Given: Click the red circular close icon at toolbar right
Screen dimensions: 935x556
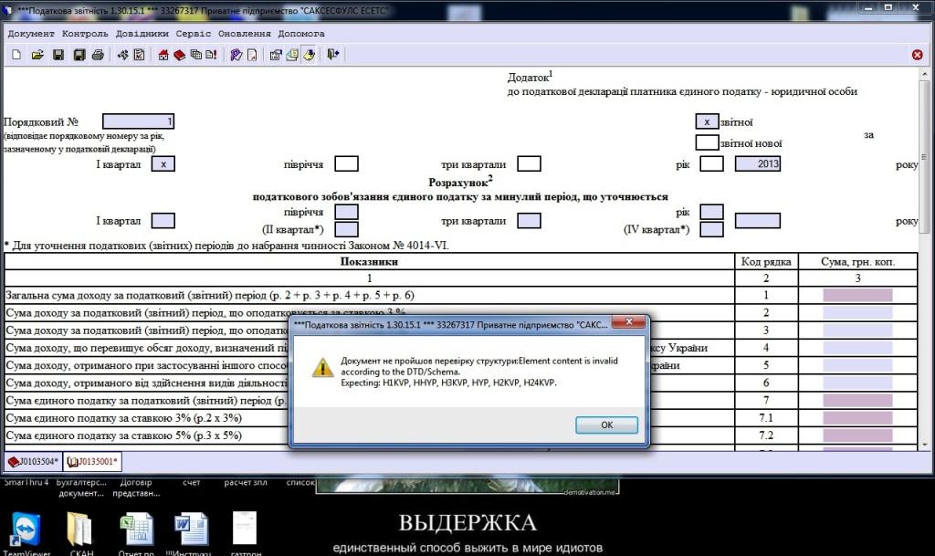Looking at the screenshot, I should (917, 55).
